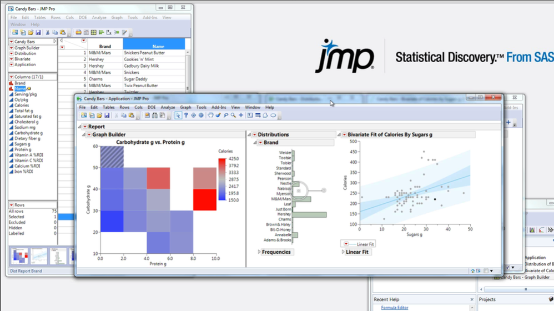
Task: Click Copy icon in Candy Bars window toolbar
Action: click(55, 33)
